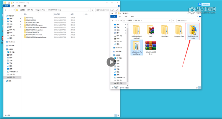Image resolution: width=222 pixels, height=119 pixels.
Task: Open address bar history dropdown in SOLIDWORKS Corp window
Action: (x=89, y=10)
